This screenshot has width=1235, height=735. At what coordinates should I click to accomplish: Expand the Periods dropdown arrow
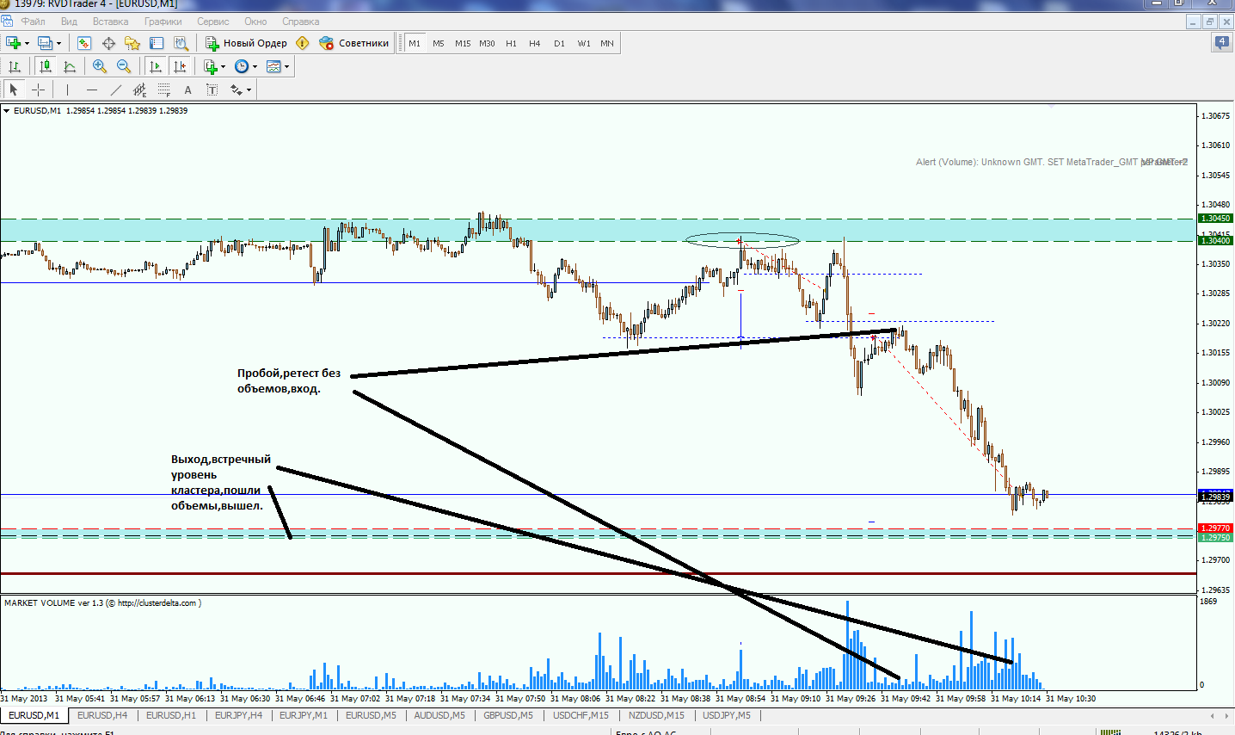pos(255,66)
